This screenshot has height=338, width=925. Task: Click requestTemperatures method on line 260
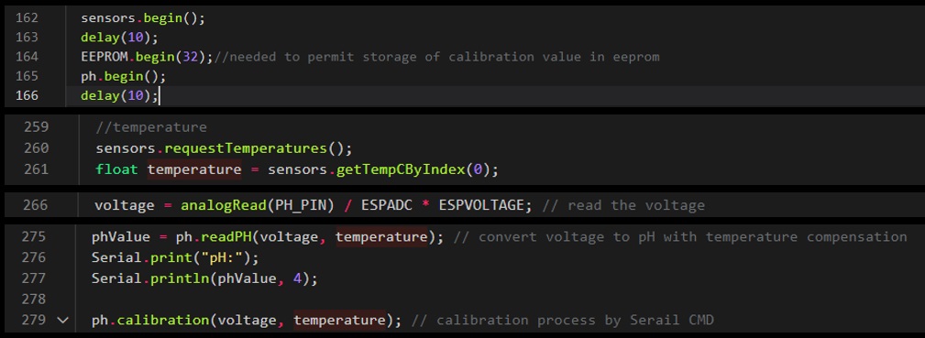(245, 148)
